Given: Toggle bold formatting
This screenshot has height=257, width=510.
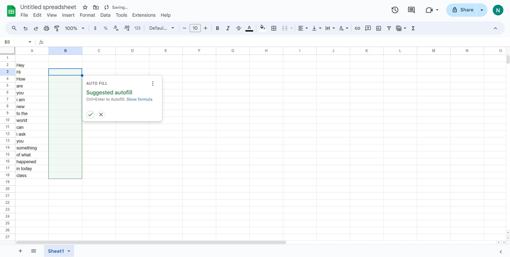Looking at the screenshot, I should 217,28.
